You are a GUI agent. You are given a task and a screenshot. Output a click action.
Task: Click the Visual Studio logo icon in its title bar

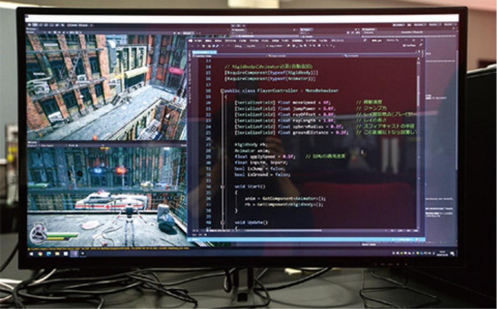[190, 40]
